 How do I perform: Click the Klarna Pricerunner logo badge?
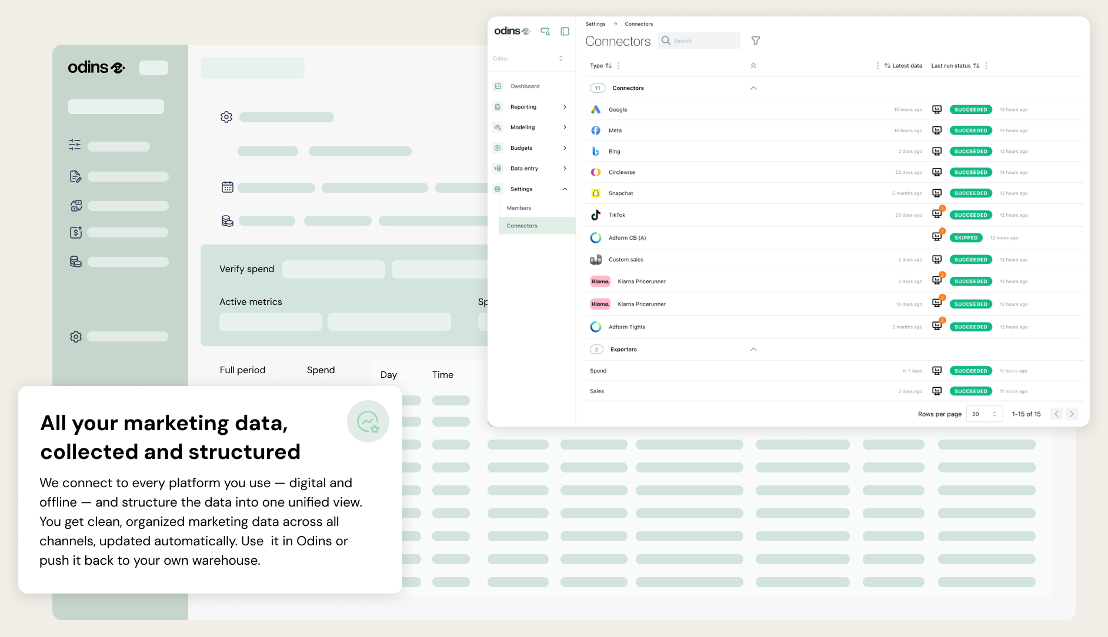[x=600, y=281]
